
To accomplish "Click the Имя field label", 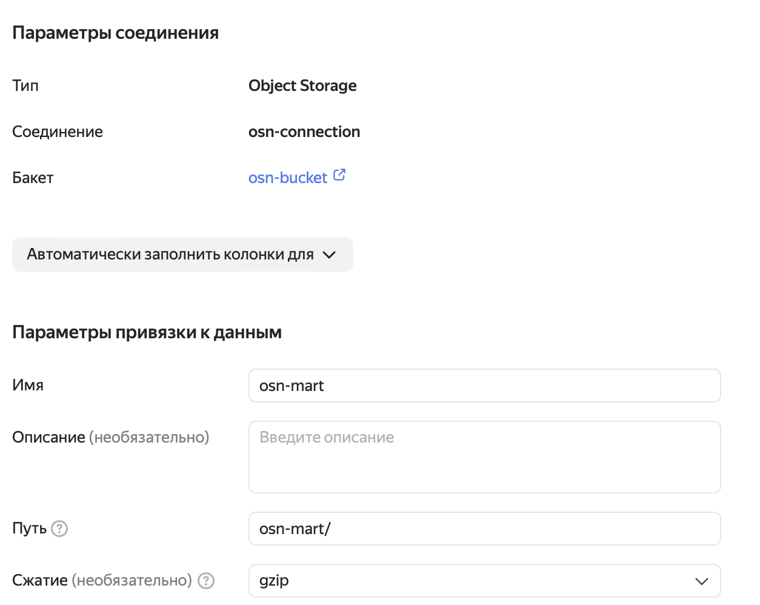I will [x=28, y=386].
